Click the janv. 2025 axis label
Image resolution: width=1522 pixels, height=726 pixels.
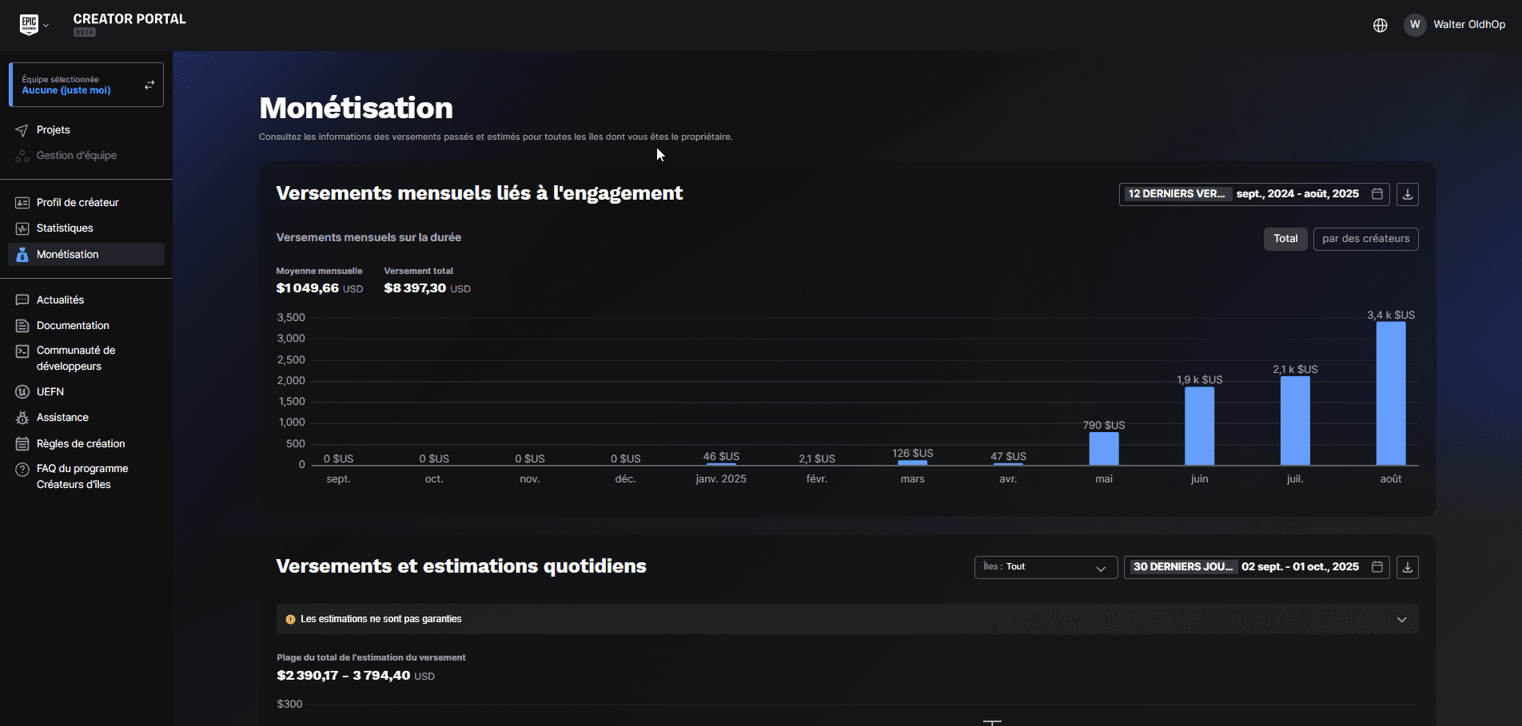[721, 479]
